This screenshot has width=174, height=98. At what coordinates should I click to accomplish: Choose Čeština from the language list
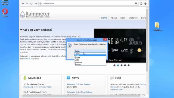click(x=90, y=54)
